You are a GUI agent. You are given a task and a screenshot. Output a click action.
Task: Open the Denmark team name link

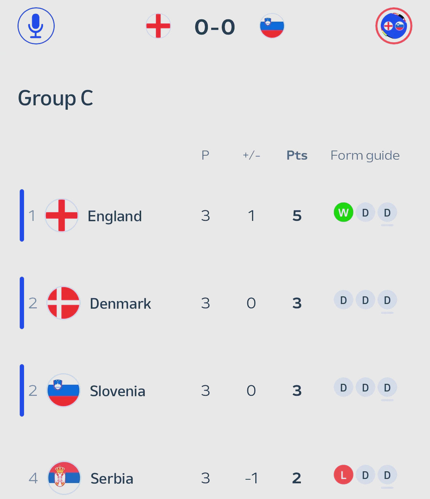(120, 304)
